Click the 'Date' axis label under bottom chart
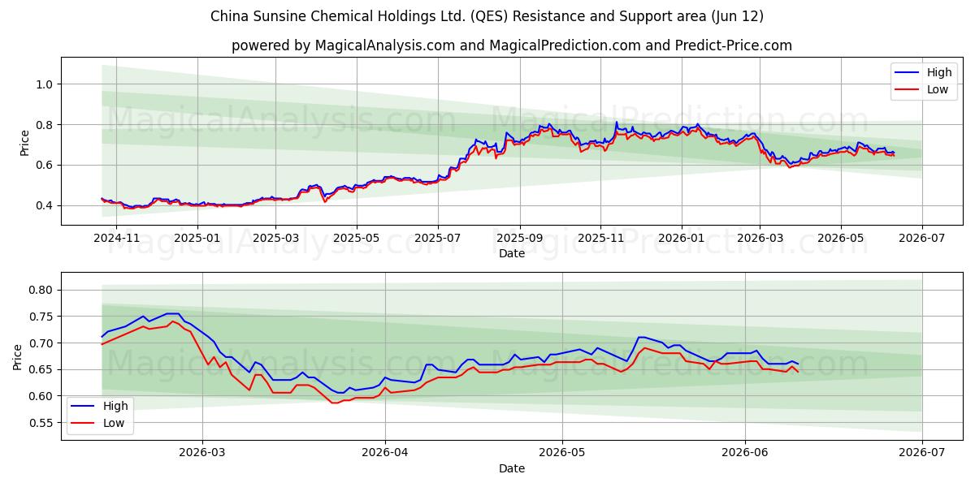The image size is (975, 487). (512, 468)
